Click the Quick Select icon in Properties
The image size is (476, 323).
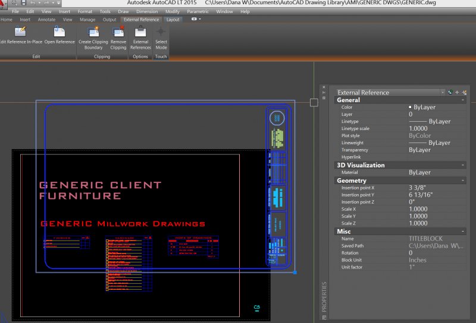(x=464, y=92)
